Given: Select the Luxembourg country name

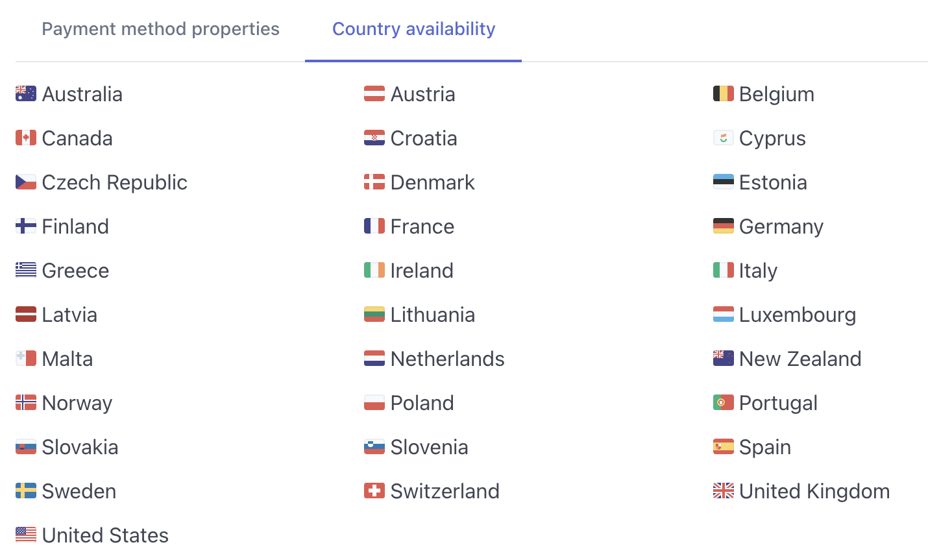Looking at the screenshot, I should (798, 315).
